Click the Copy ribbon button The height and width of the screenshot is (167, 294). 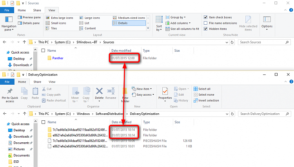[24, 93]
